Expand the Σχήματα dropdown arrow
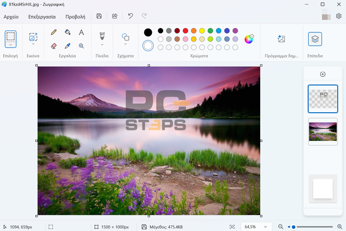The width and height of the screenshot is (346, 231). click(x=125, y=44)
